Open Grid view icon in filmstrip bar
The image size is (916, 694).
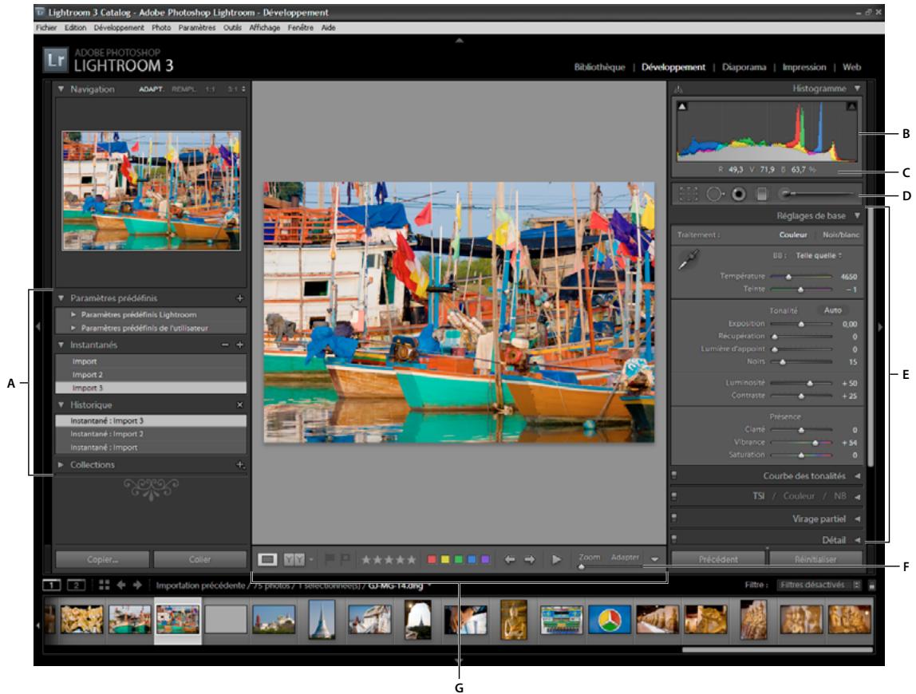[104, 585]
